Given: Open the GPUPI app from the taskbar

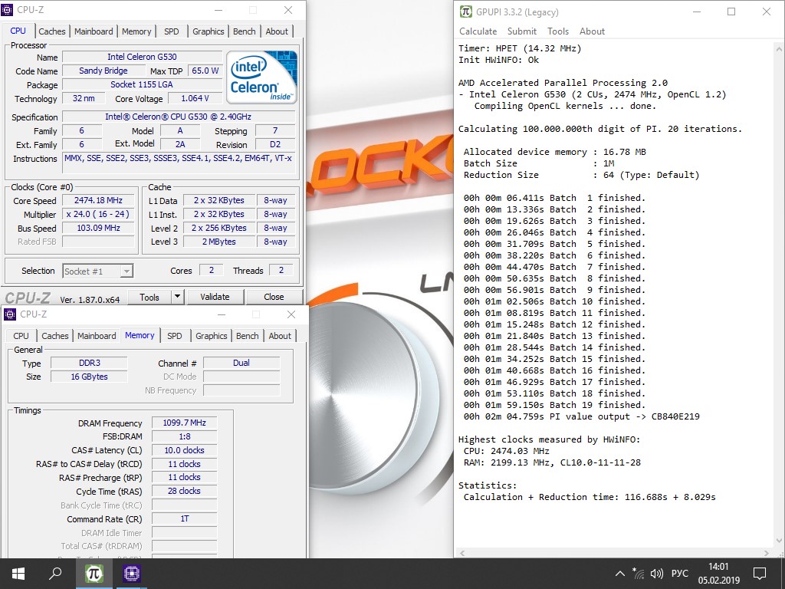Looking at the screenshot, I should coord(94,574).
